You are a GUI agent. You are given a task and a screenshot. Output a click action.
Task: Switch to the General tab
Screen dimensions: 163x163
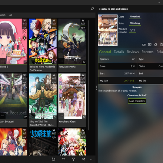click(105, 52)
